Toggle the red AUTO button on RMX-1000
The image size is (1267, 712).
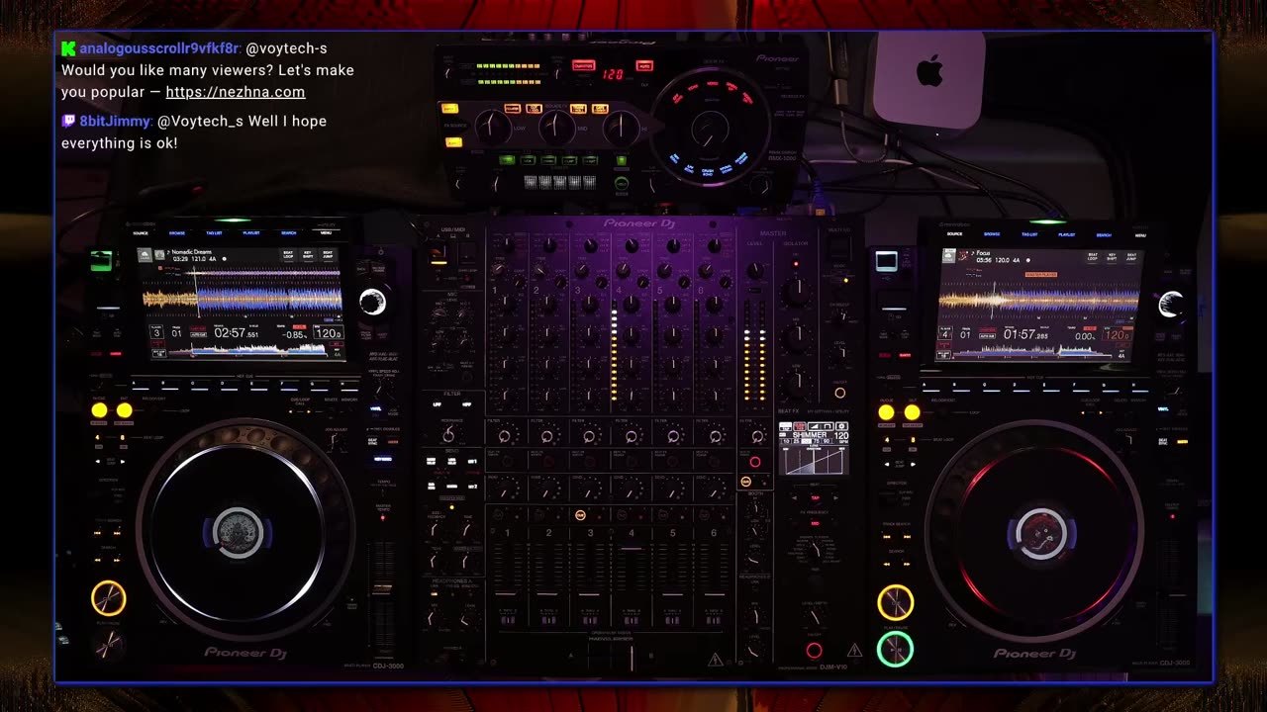[644, 66]
